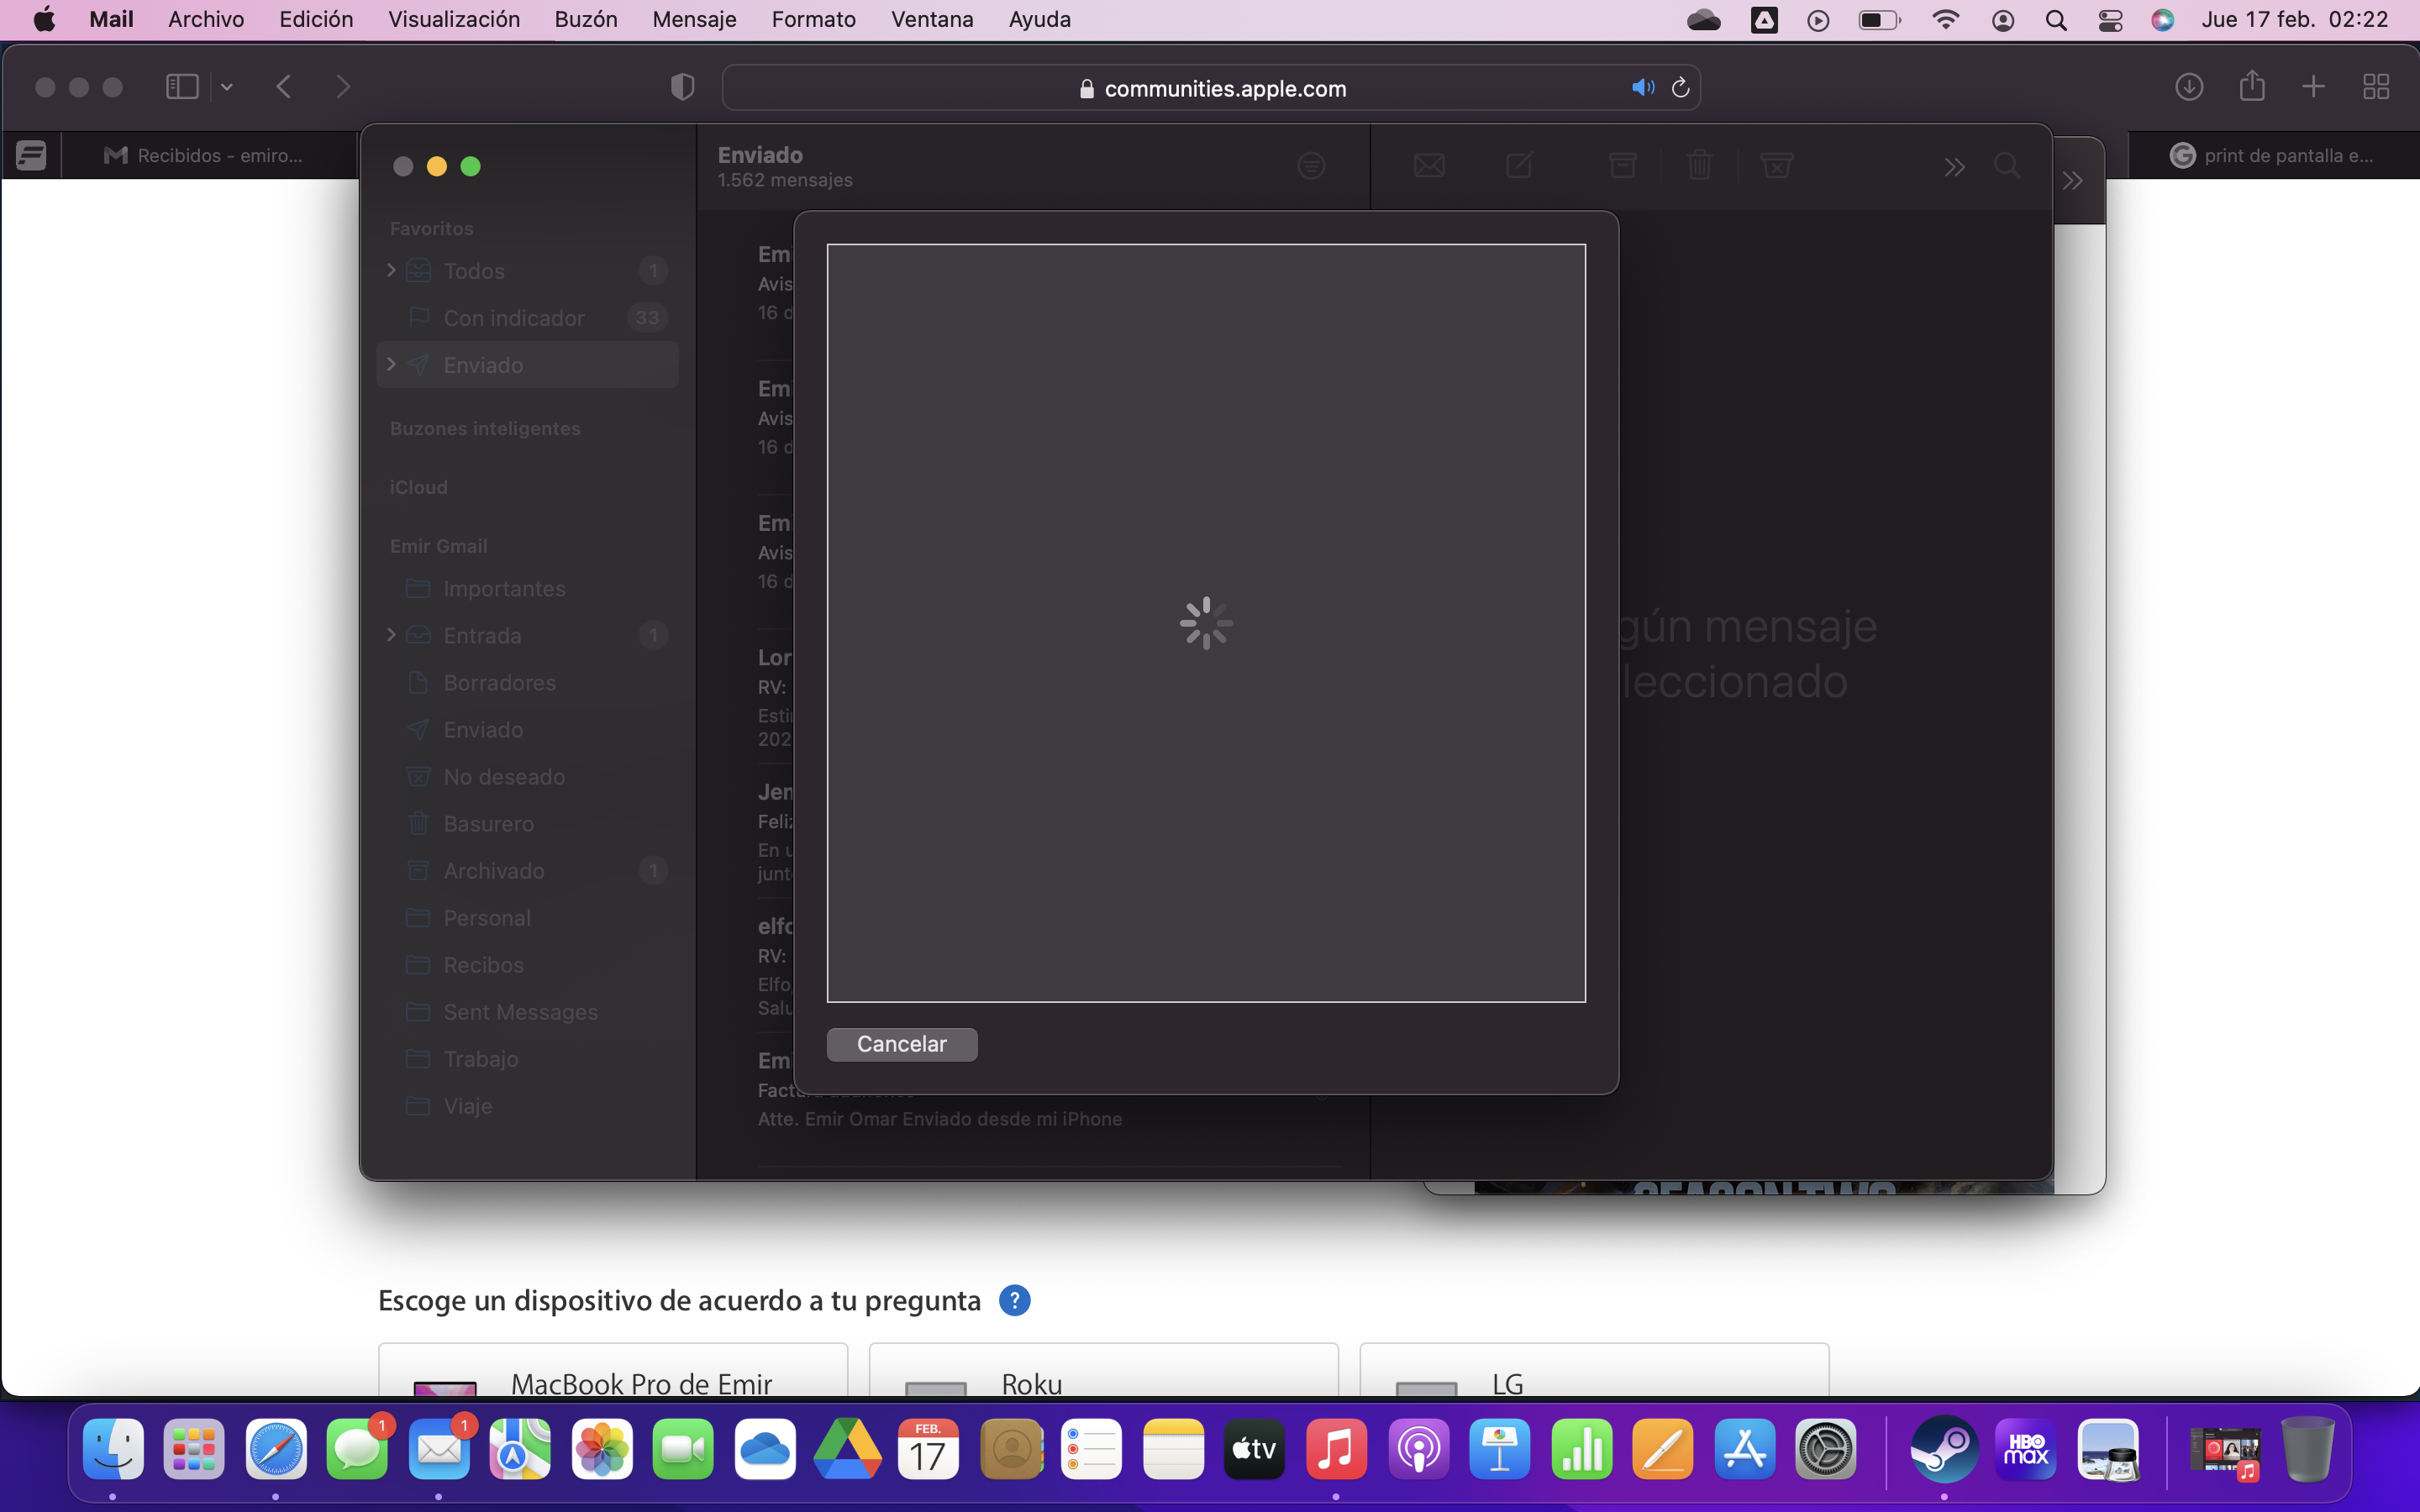
Task: Click the message filter icon in Enviado header
Action: point(1311,166)
